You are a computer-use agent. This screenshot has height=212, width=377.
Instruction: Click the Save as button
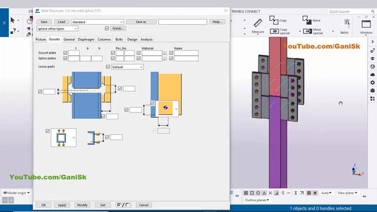pyautogui.click(x=141, y=22)
